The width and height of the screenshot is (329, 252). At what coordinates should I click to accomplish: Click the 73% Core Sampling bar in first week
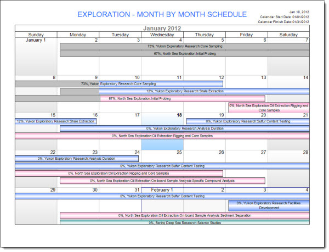tap(184, 47)
